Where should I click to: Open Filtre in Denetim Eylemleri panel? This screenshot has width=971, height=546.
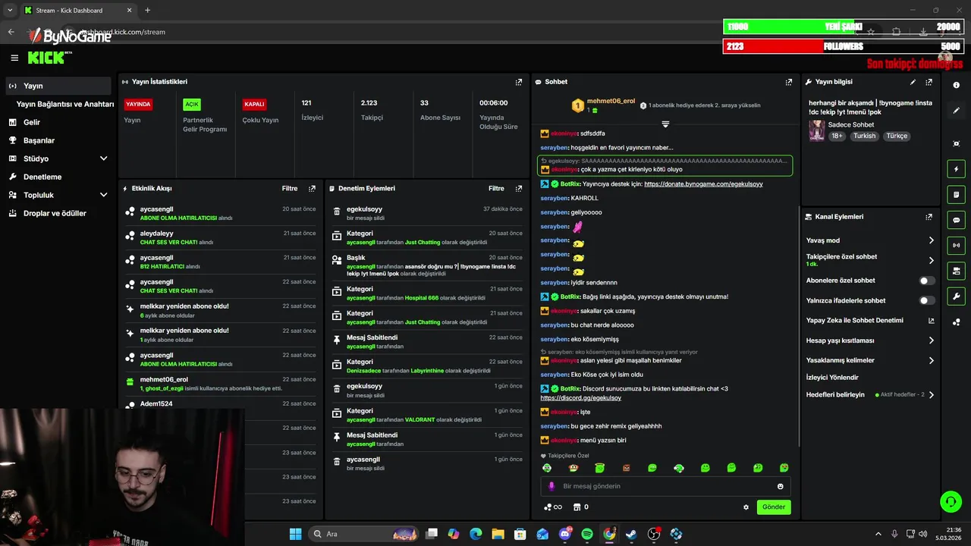[x=496, y=188]
